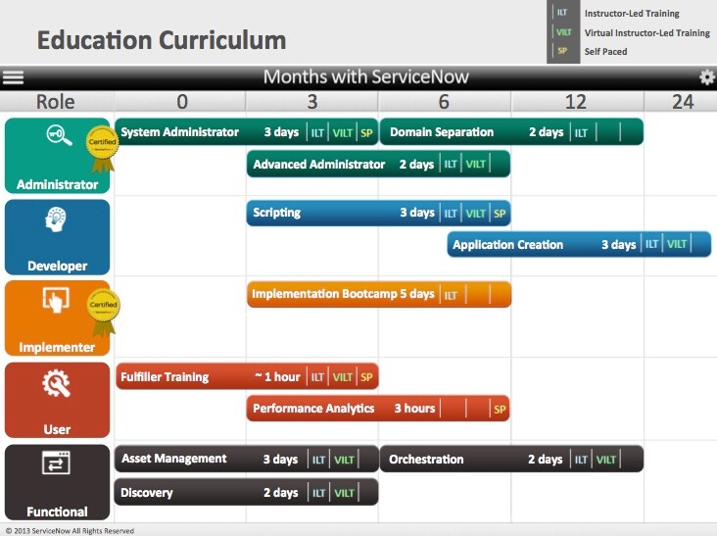Open the Domain Separation course name
Viewport: 717px width, 536px height.
(442, 132)
